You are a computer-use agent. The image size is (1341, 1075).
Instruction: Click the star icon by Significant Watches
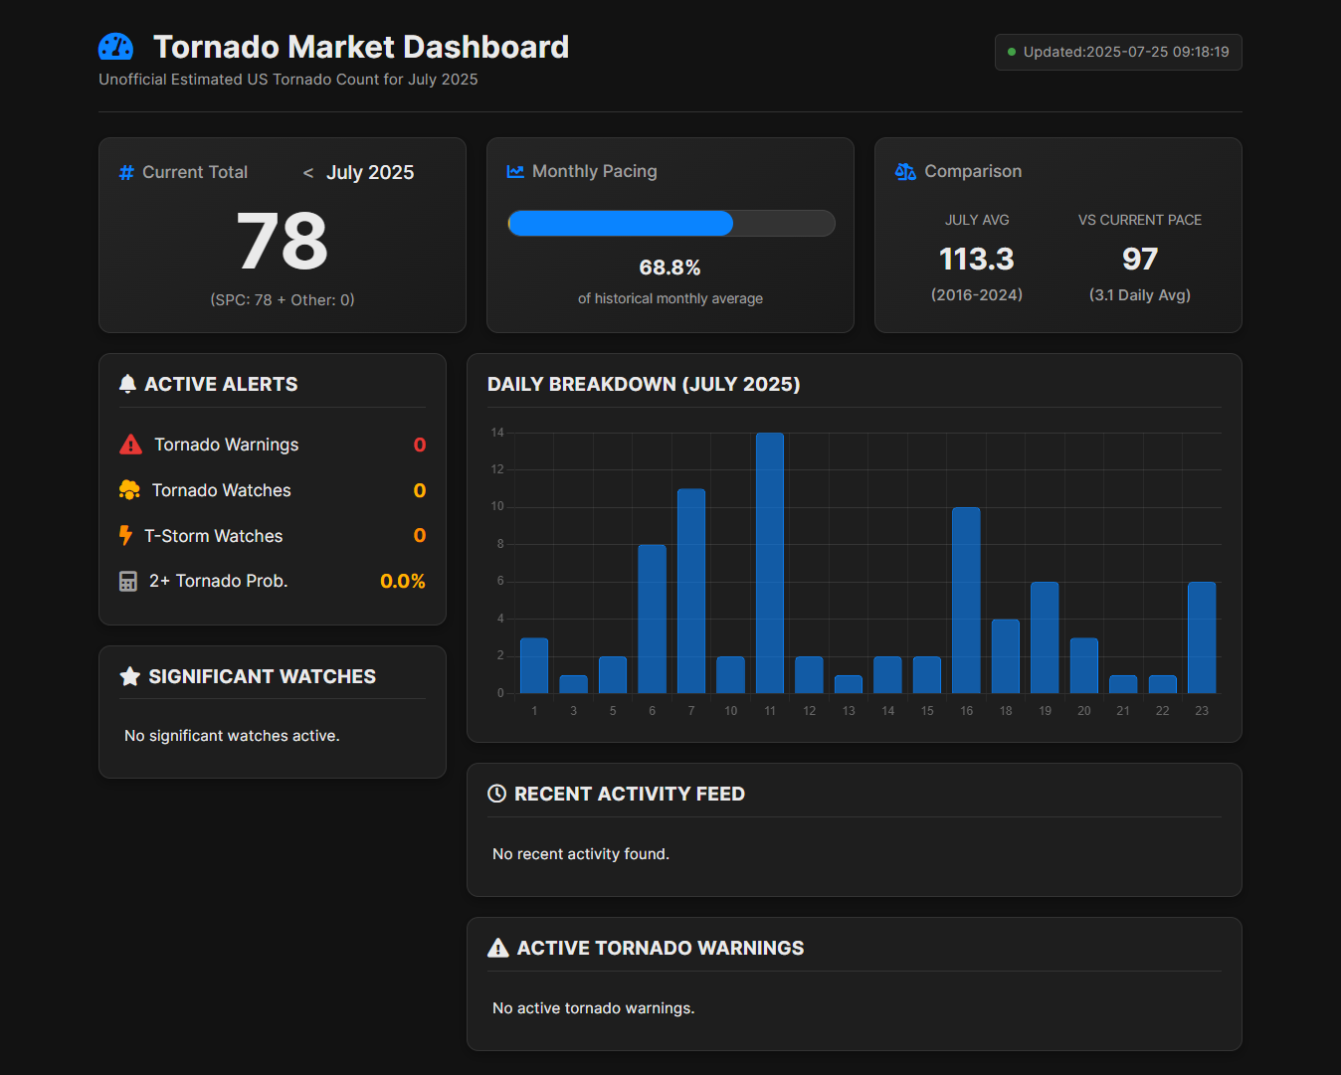(x=129, y=677)
